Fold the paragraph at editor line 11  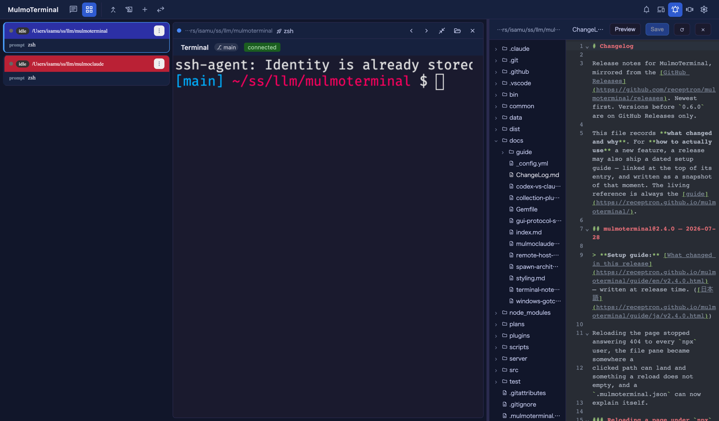pos(587,334)
